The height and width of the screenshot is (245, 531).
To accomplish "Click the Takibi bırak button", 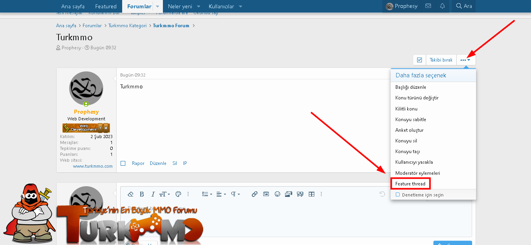I will 441,60.
